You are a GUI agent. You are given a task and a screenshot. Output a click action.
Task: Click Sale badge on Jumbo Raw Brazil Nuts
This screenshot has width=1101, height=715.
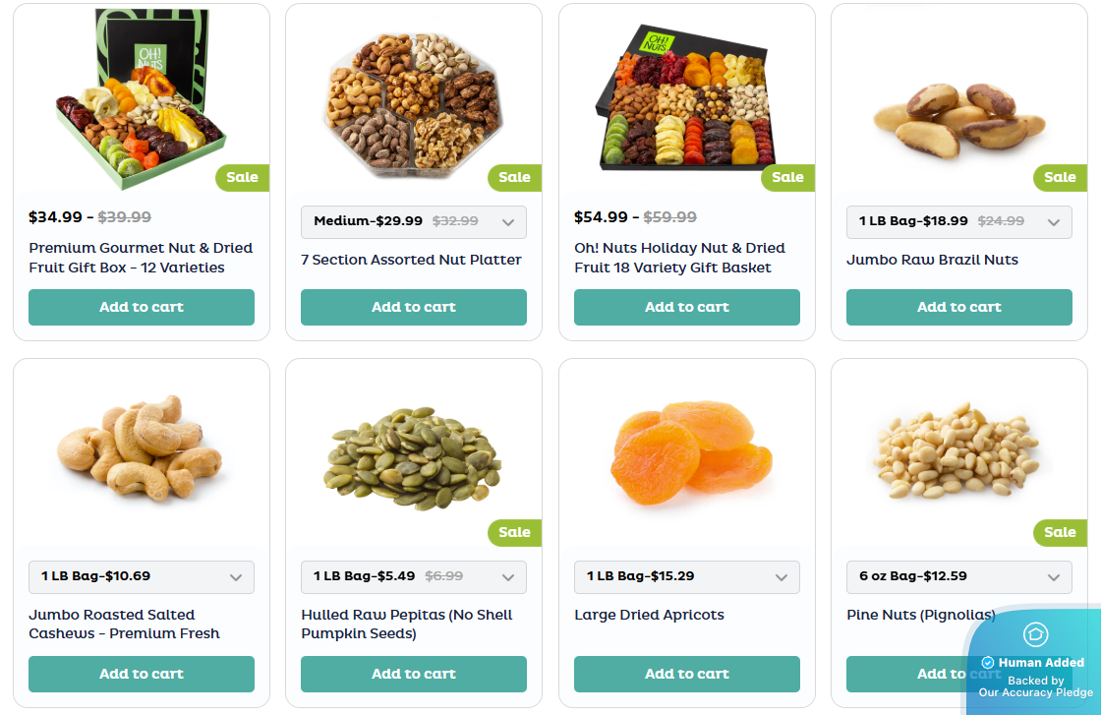[x=1059, y=178]
